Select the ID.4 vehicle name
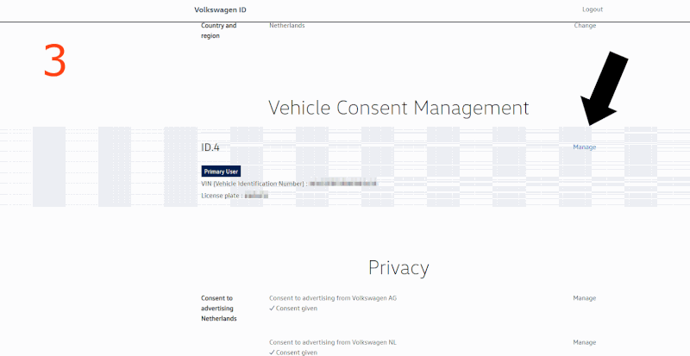Viewport: 690px width, 356px height. tap(210, 147)
